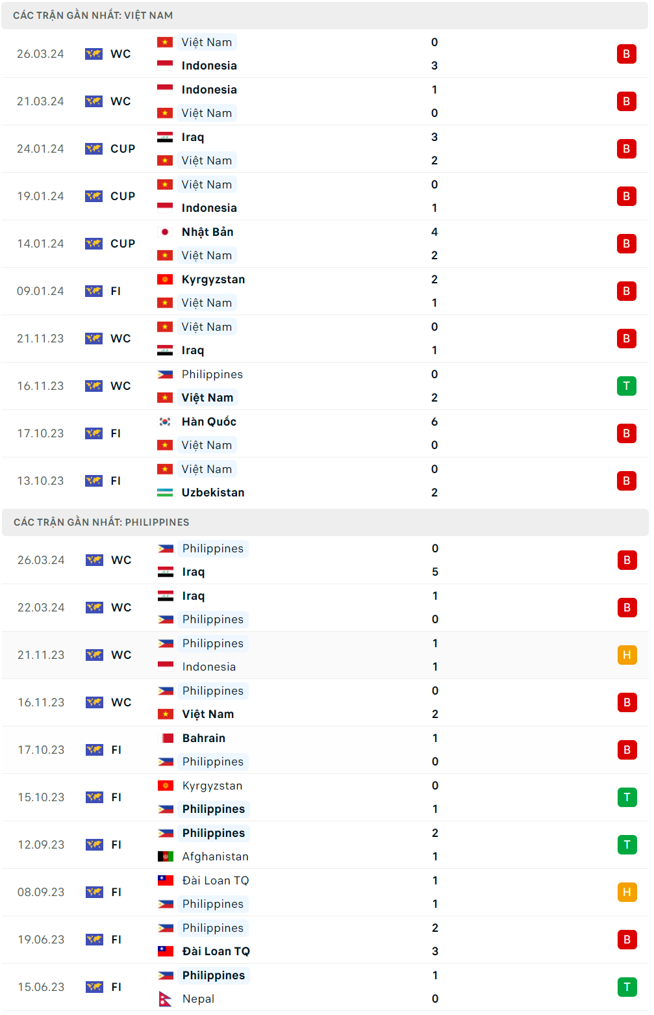The image size is (654, 1015).
Task: Select the Bahrain team name
Action: click(x=204, y=738)
